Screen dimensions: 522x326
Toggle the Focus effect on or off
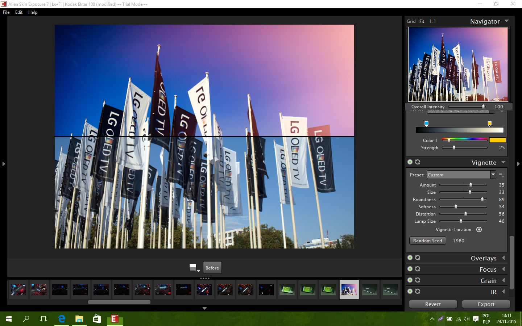(410, 269)
